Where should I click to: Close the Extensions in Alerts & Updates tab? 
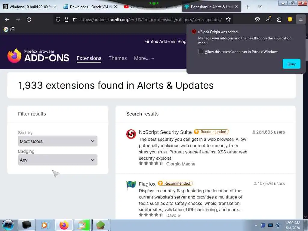236,7
